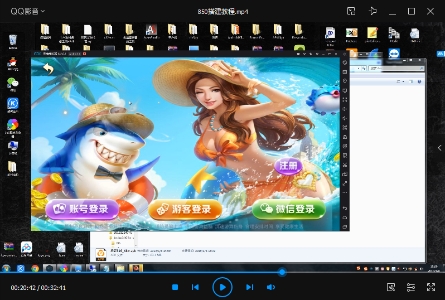Skip to the next video
Viewport: 445px width, 300px height.
tap(249, 287)
